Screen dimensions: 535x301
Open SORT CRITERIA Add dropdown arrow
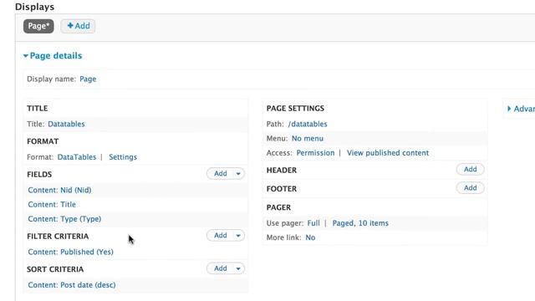tap(238, 268)
